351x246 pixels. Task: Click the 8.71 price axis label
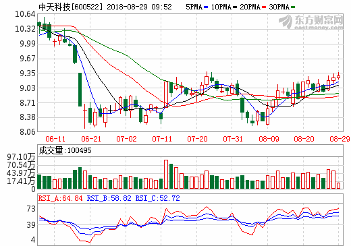click(28, 102)
